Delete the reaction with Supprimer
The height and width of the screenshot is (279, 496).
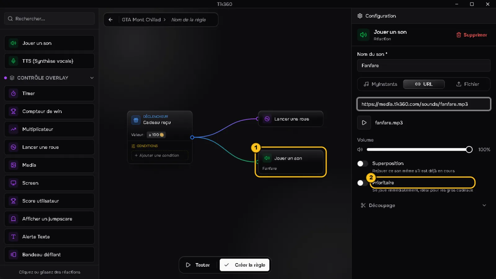(x=472, y=35)
